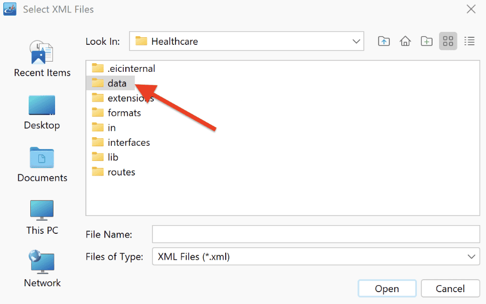Open Network in the sidebar
486x304 pixels.
tap(42, 269)
